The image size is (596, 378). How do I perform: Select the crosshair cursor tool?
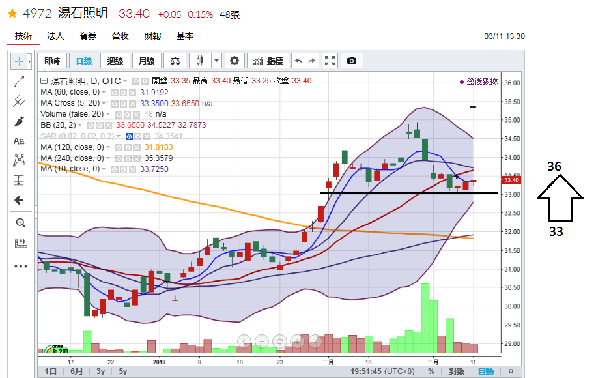pyautogui.click(x=19, y=61)
